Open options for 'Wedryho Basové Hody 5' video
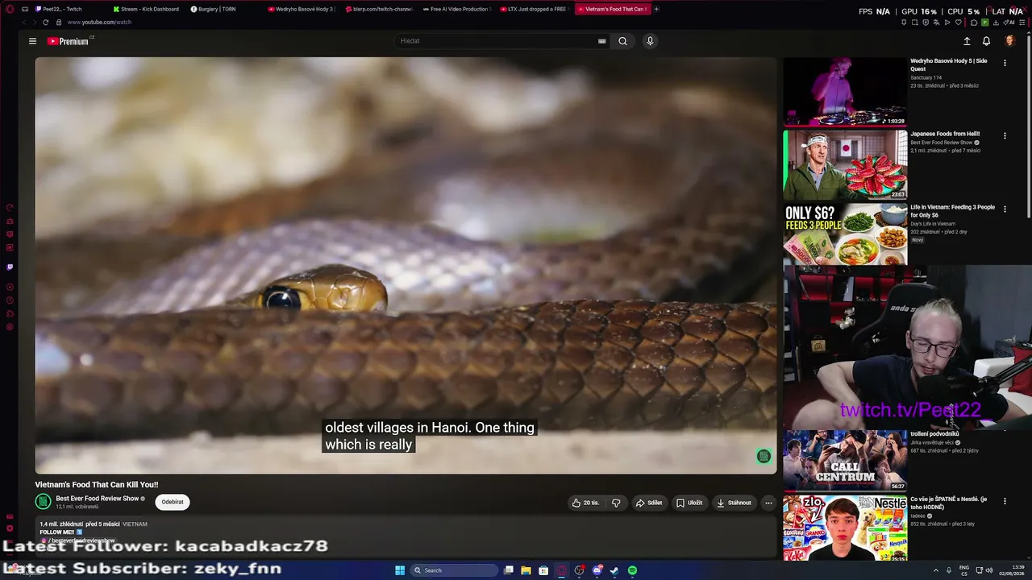 (1005, 62)
